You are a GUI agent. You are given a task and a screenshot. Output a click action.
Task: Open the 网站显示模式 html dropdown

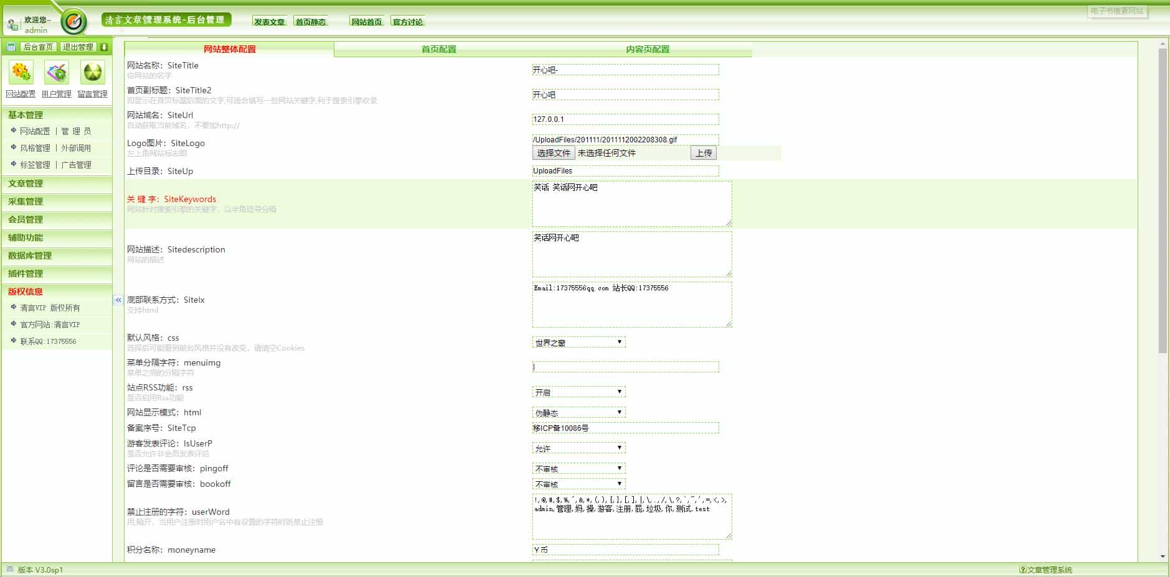[x=578, y=413]
